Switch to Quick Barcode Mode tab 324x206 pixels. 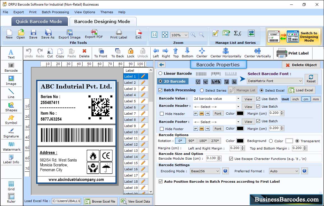(39, 22)
